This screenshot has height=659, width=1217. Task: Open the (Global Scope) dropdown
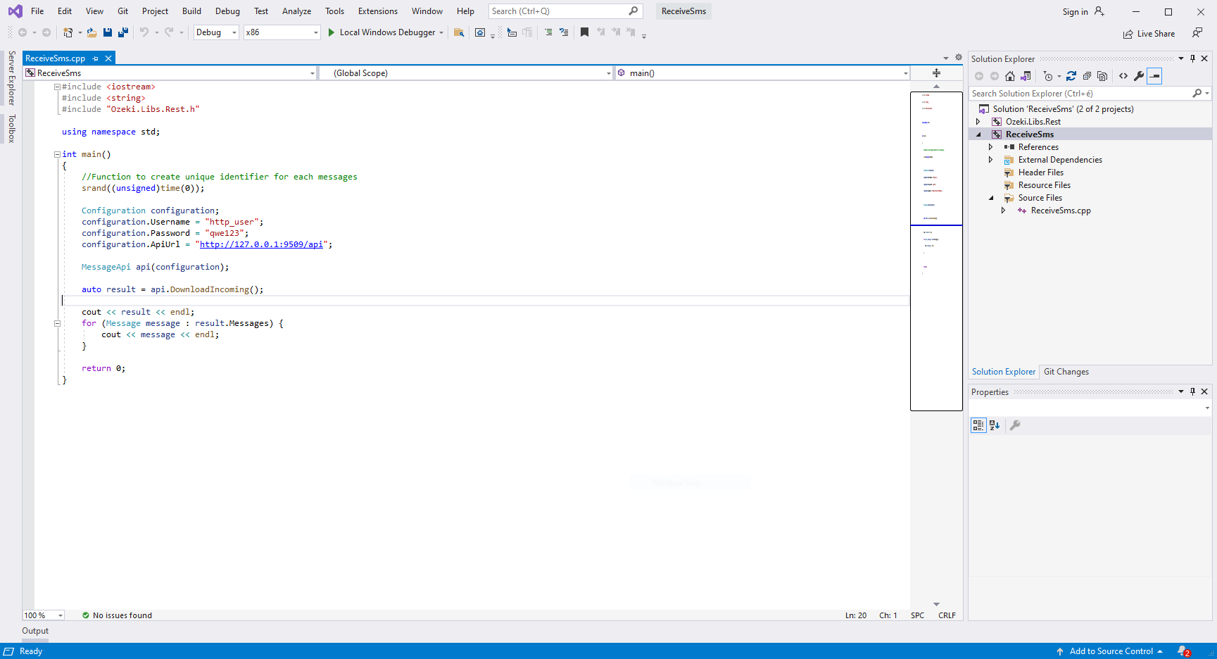(466, 73)
